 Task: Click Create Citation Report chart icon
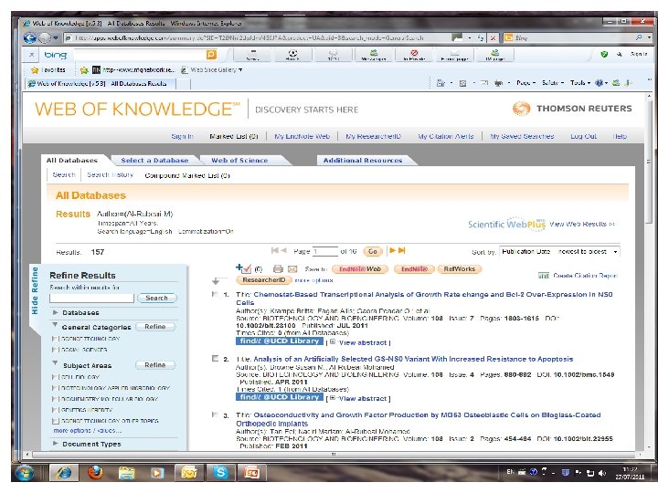coord(544,276)
